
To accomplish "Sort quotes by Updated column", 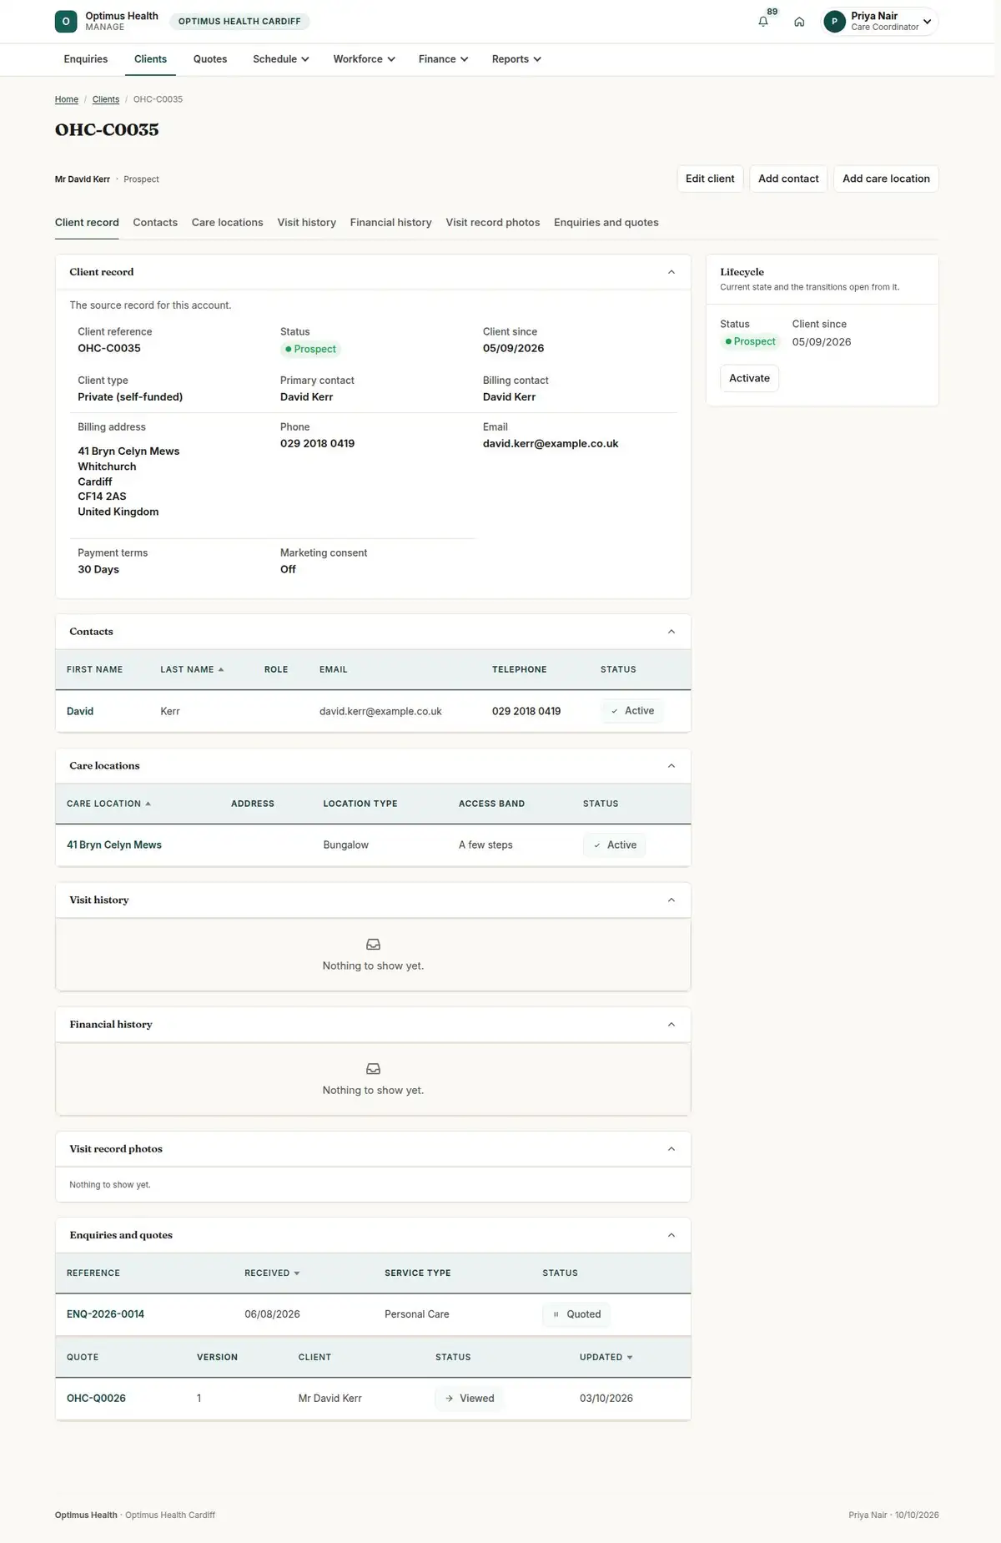I will pos(606,1358).
